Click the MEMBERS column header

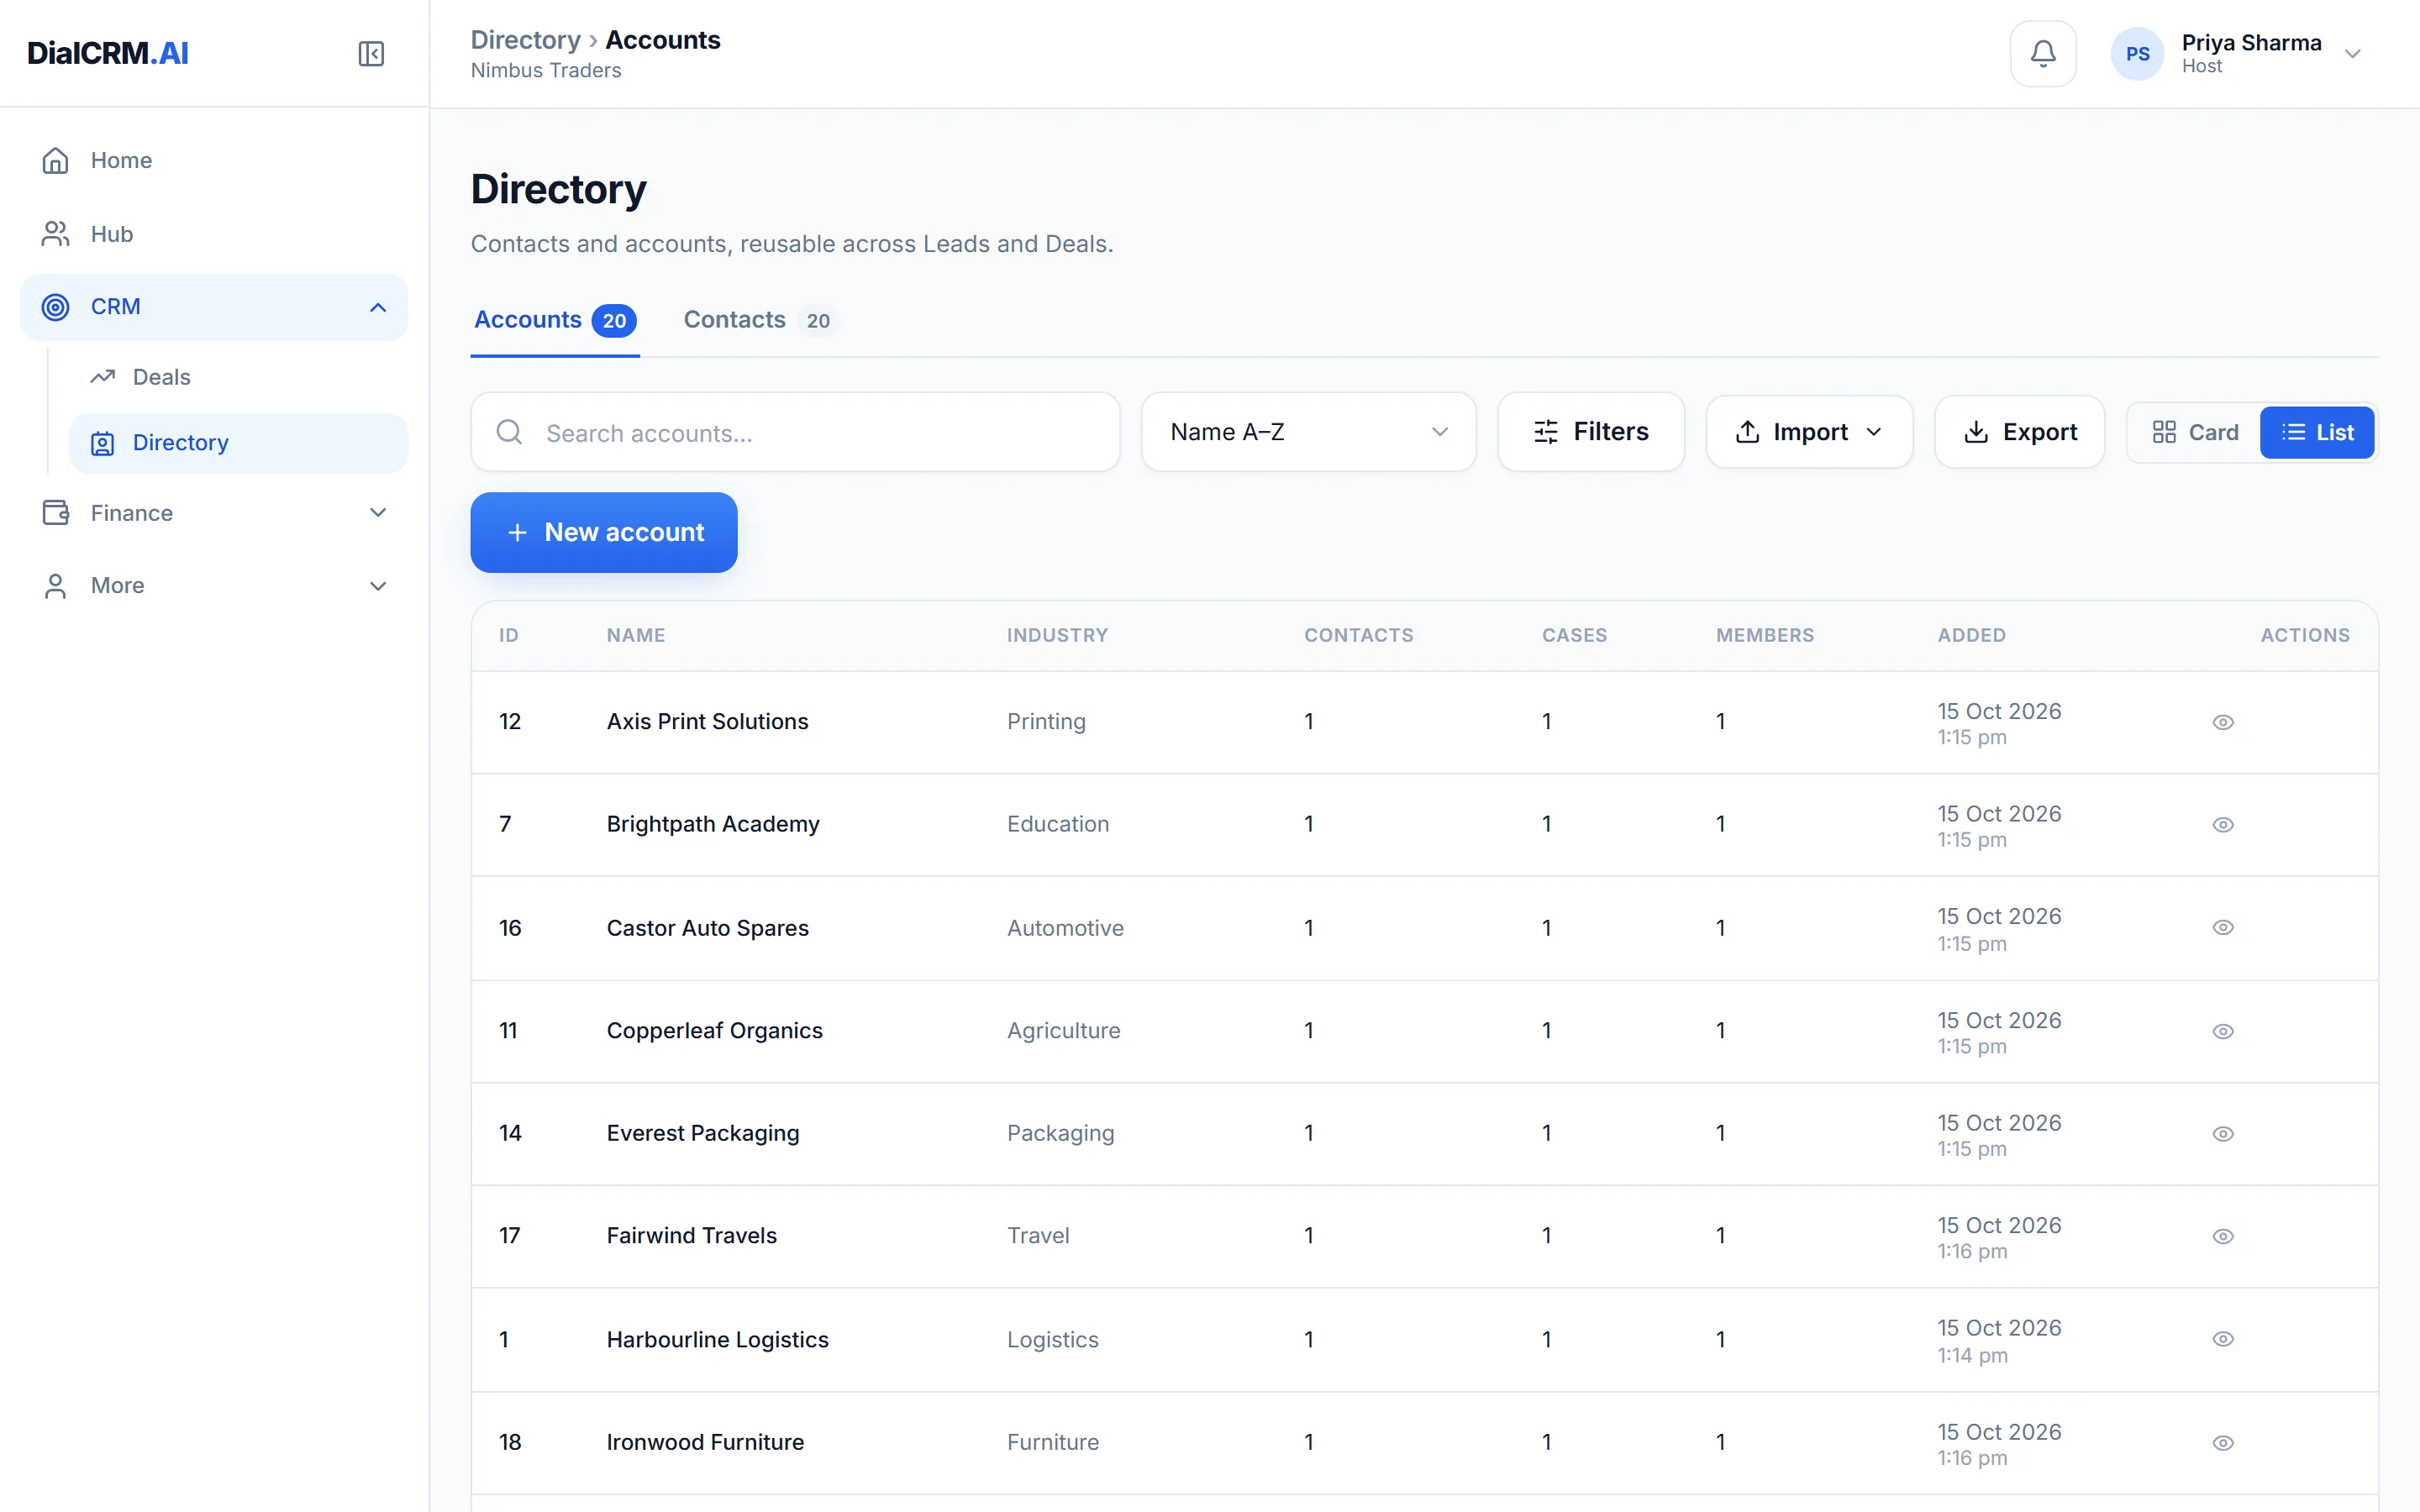(1765, 635)
